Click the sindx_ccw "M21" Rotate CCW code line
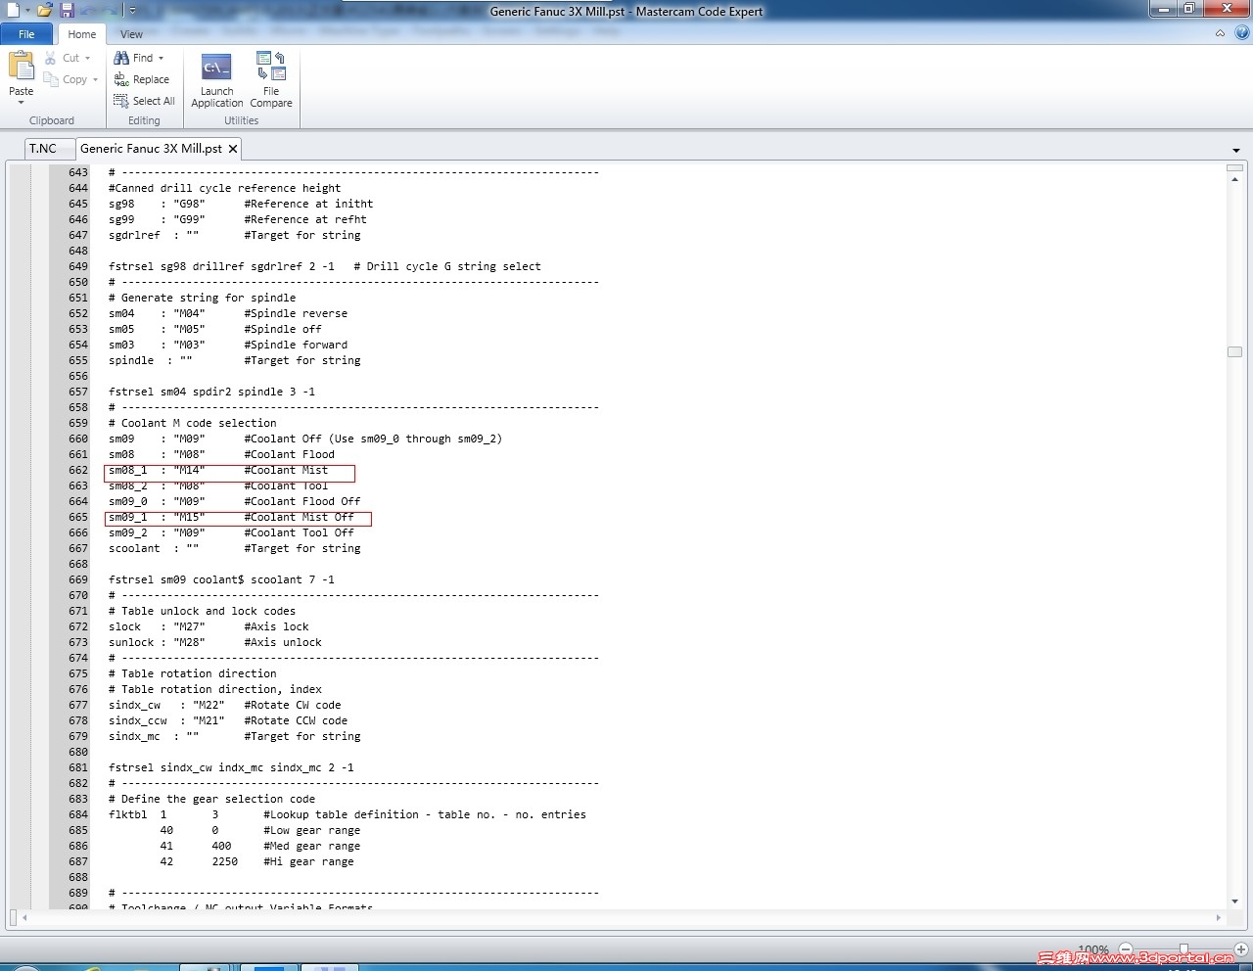 point(228,720)
